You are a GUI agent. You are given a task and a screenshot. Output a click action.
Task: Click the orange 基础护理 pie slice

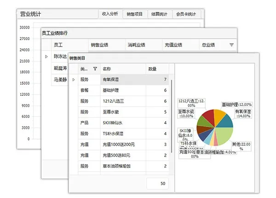pos(219,116)
